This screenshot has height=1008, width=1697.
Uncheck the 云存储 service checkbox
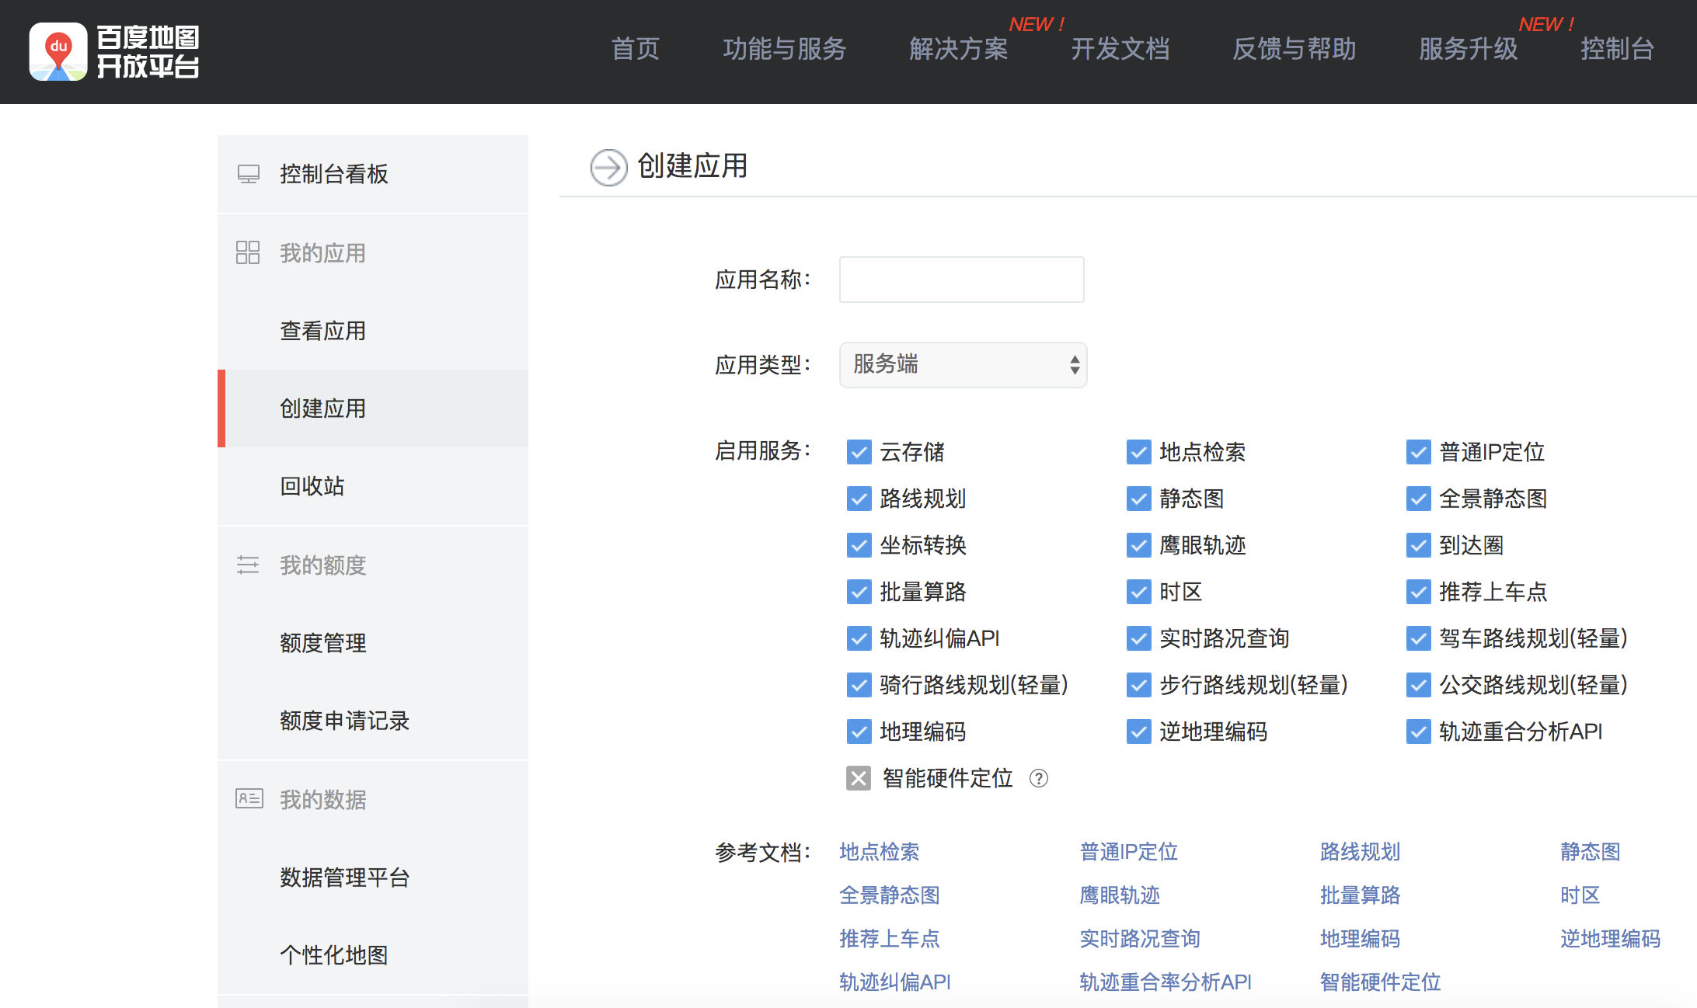pos(859,452)
